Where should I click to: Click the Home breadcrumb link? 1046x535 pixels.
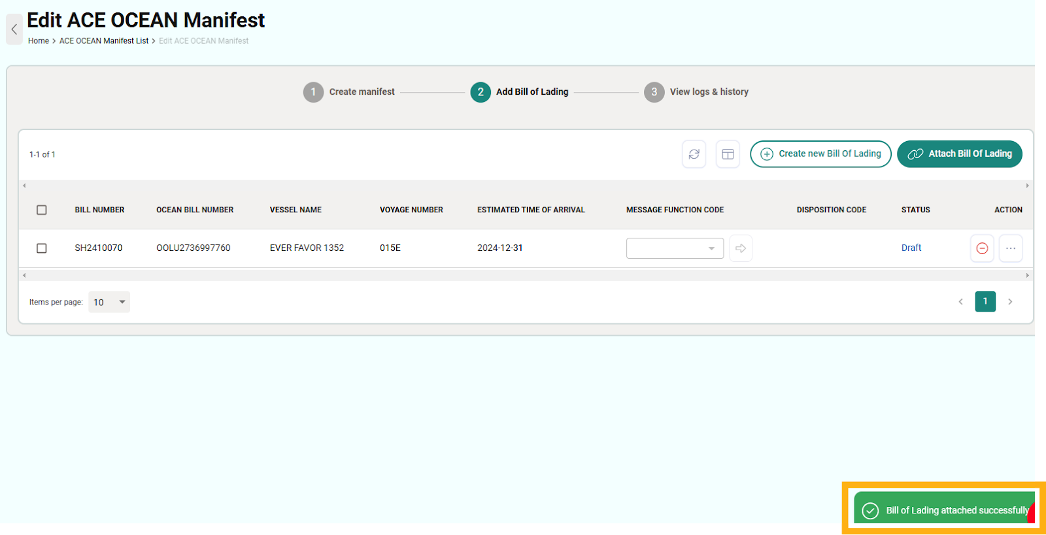(38, 41)
